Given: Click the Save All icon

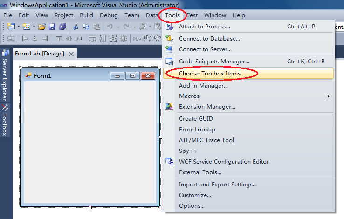Looking at the screenshot, I should (62, 27).
